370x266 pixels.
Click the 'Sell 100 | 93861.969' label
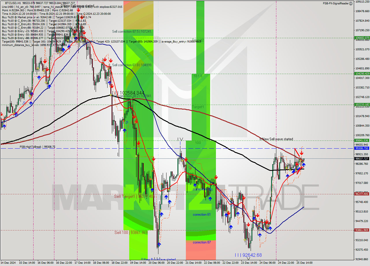[131, 232]
